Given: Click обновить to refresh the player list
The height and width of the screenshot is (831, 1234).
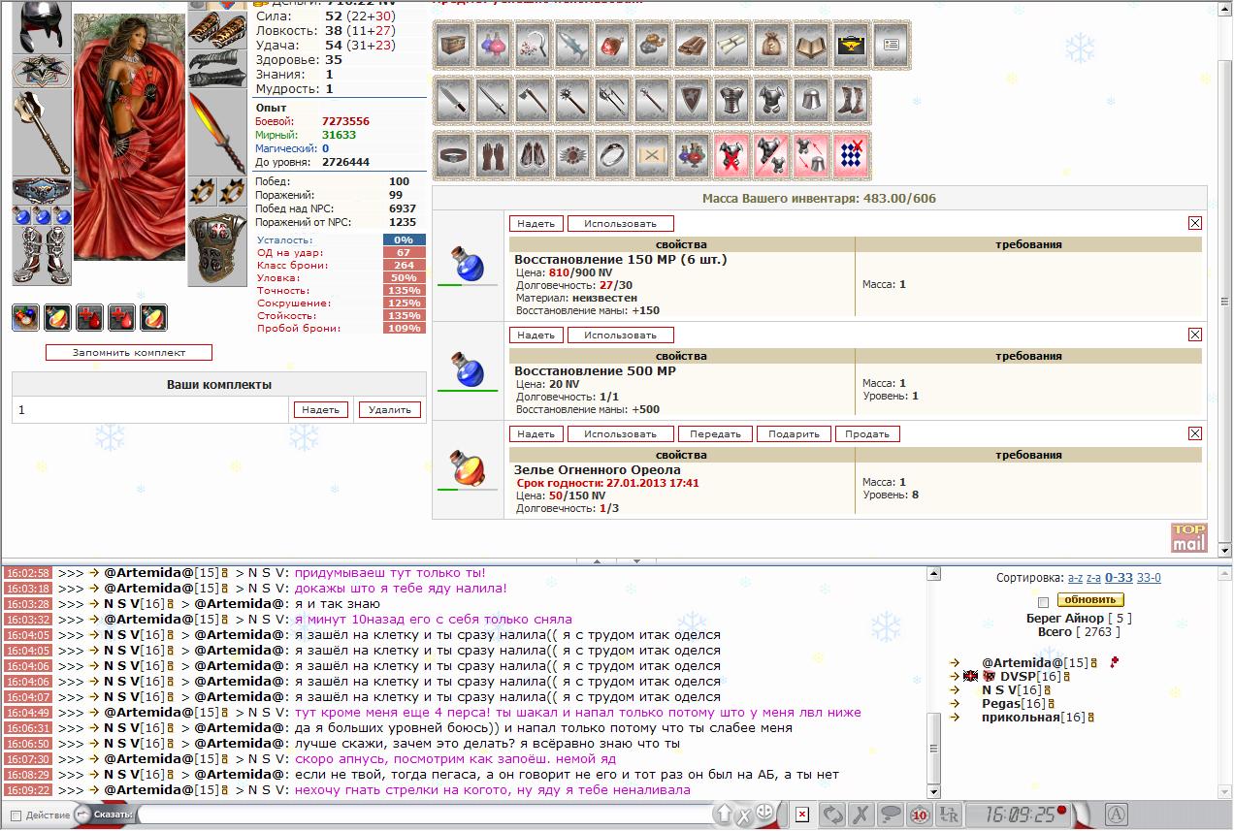Looking at the screenshot, I should point(1090,600).
